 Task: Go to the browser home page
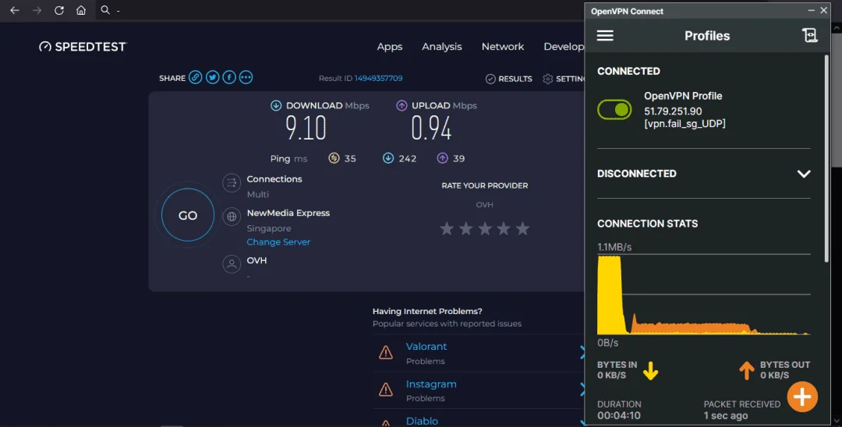tap(81, 10)
